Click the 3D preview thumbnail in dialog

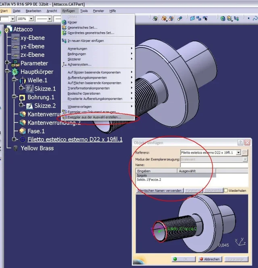click(x=192, y=224)
